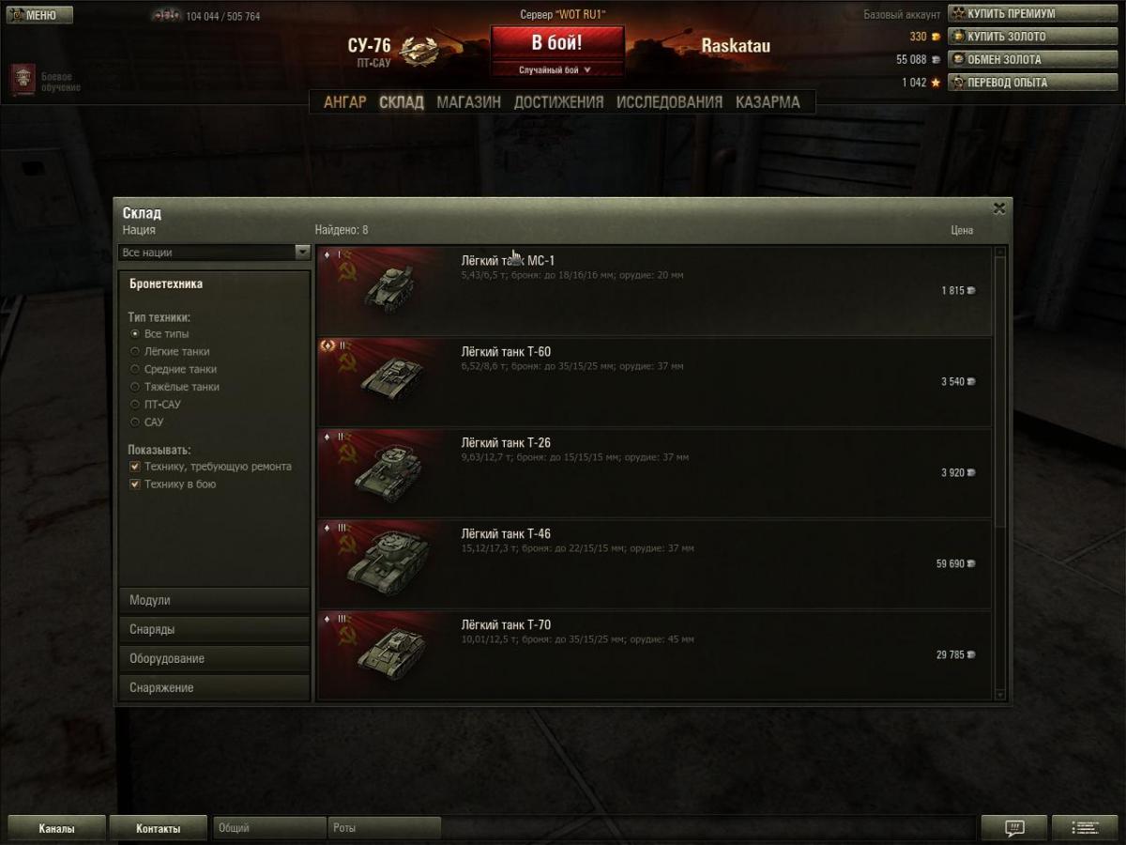Open the channel list icon at bottom right
This screenshot has height=845, width=1126.
coord(1085,827)
